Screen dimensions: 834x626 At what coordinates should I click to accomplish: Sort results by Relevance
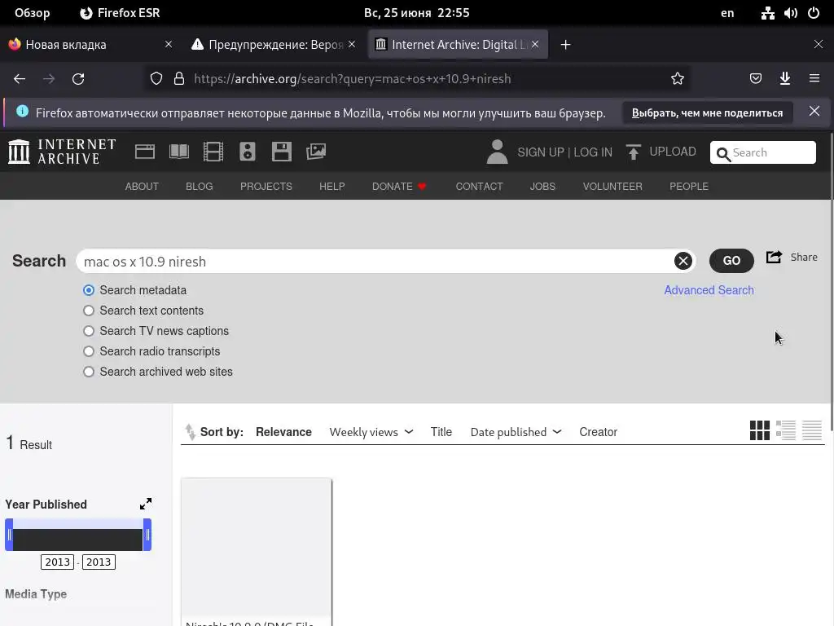pyautogui.click(x=283, y=432)
